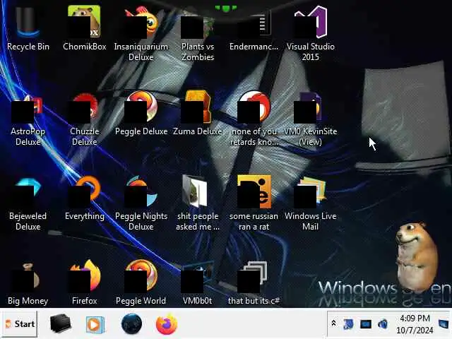This screenshot has width=452, height=339.
Task: Open the clock showing 4:09 PM
Action: (415, 324)
